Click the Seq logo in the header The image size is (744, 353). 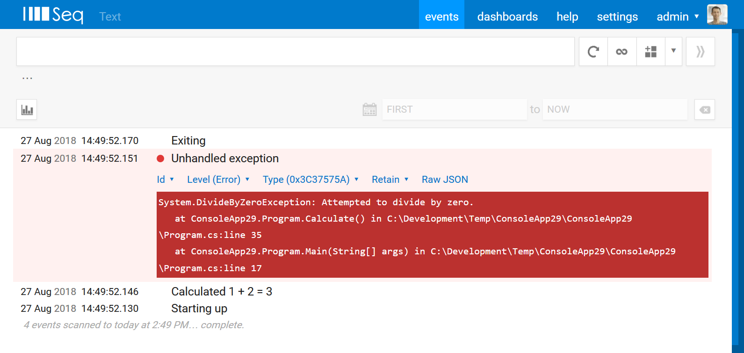(x=53, y=15)
